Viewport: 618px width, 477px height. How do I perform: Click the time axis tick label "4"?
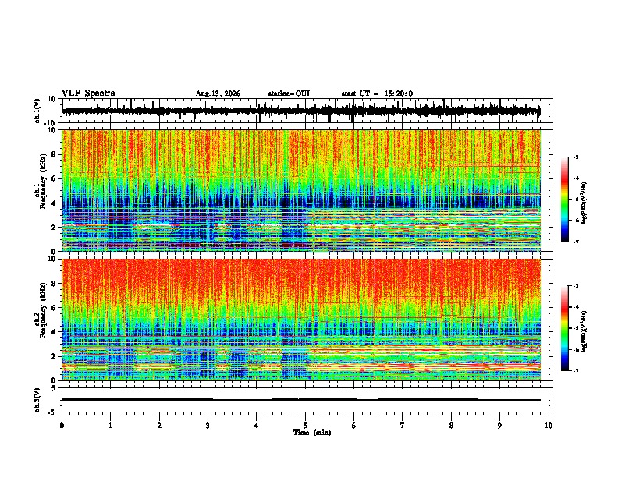pyautogui.click(x=257, y=426)
